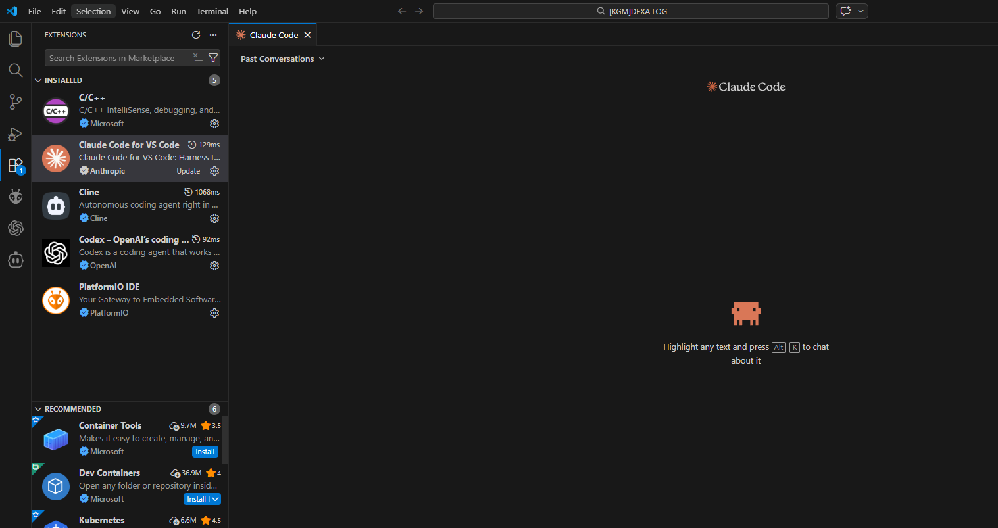998x528 pixels.
Task: Open the Explorer view in activity bar
Action: pyautogui.click(x=15, y=39)
